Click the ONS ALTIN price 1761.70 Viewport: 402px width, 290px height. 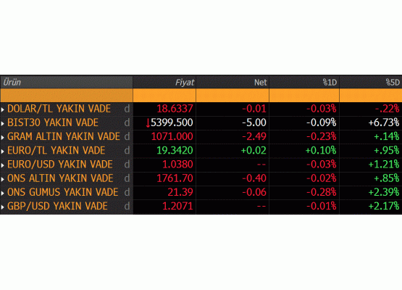pyautogui.click(x=175, y=178)
